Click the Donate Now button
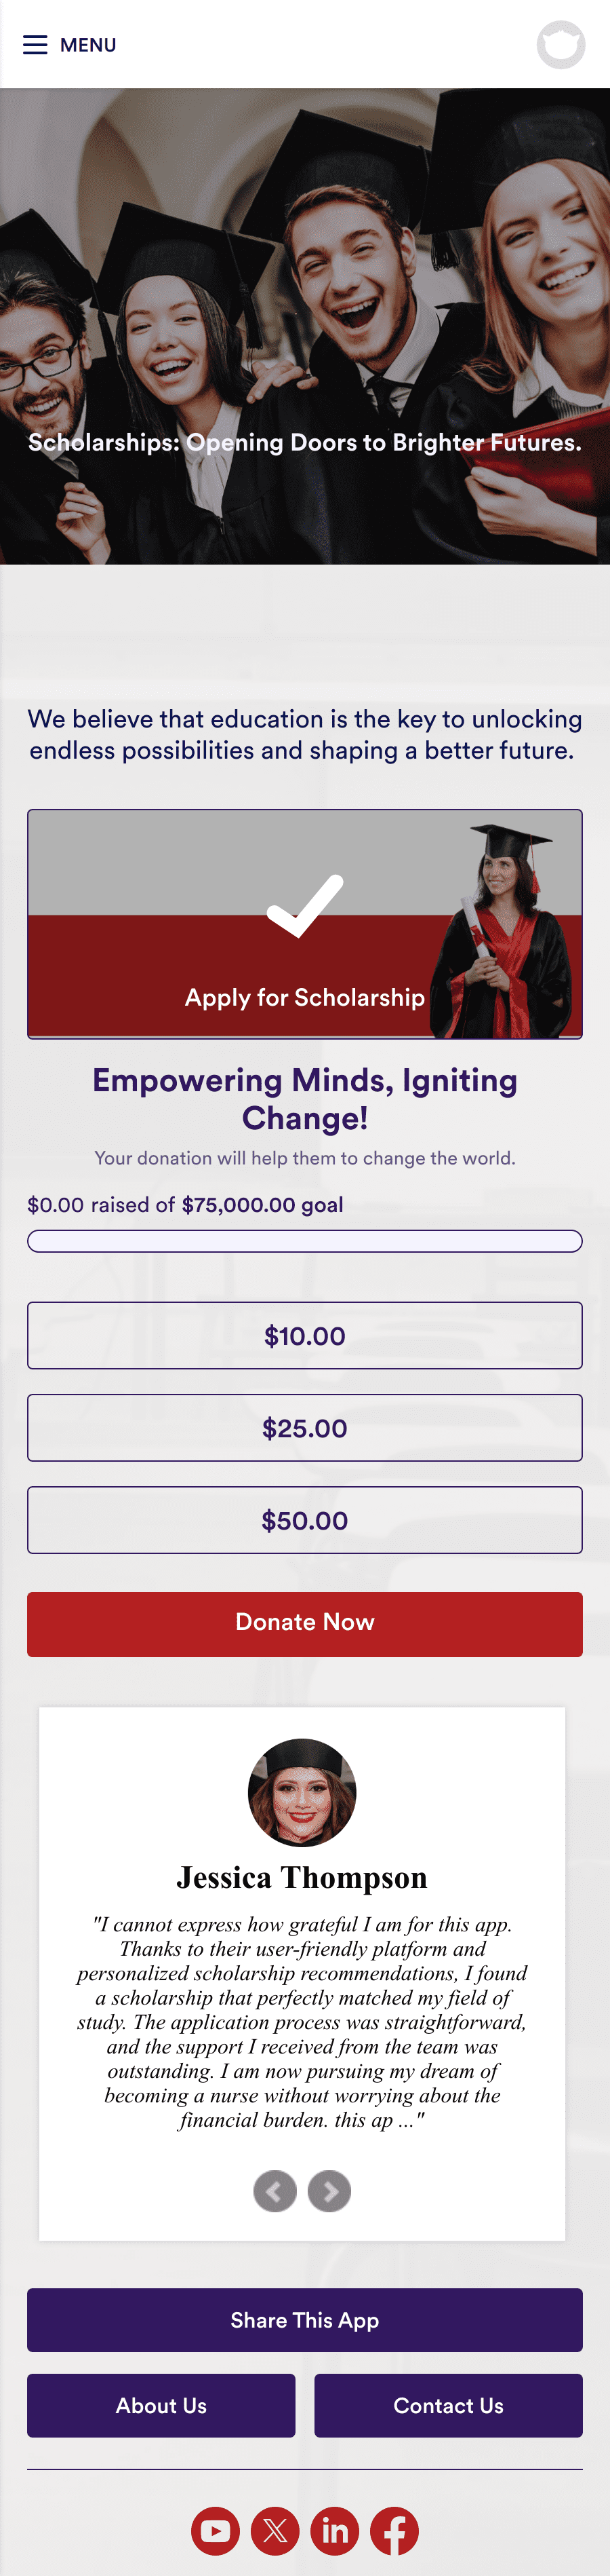Viewport: 610px width, 2576px height. (304, 1622)
